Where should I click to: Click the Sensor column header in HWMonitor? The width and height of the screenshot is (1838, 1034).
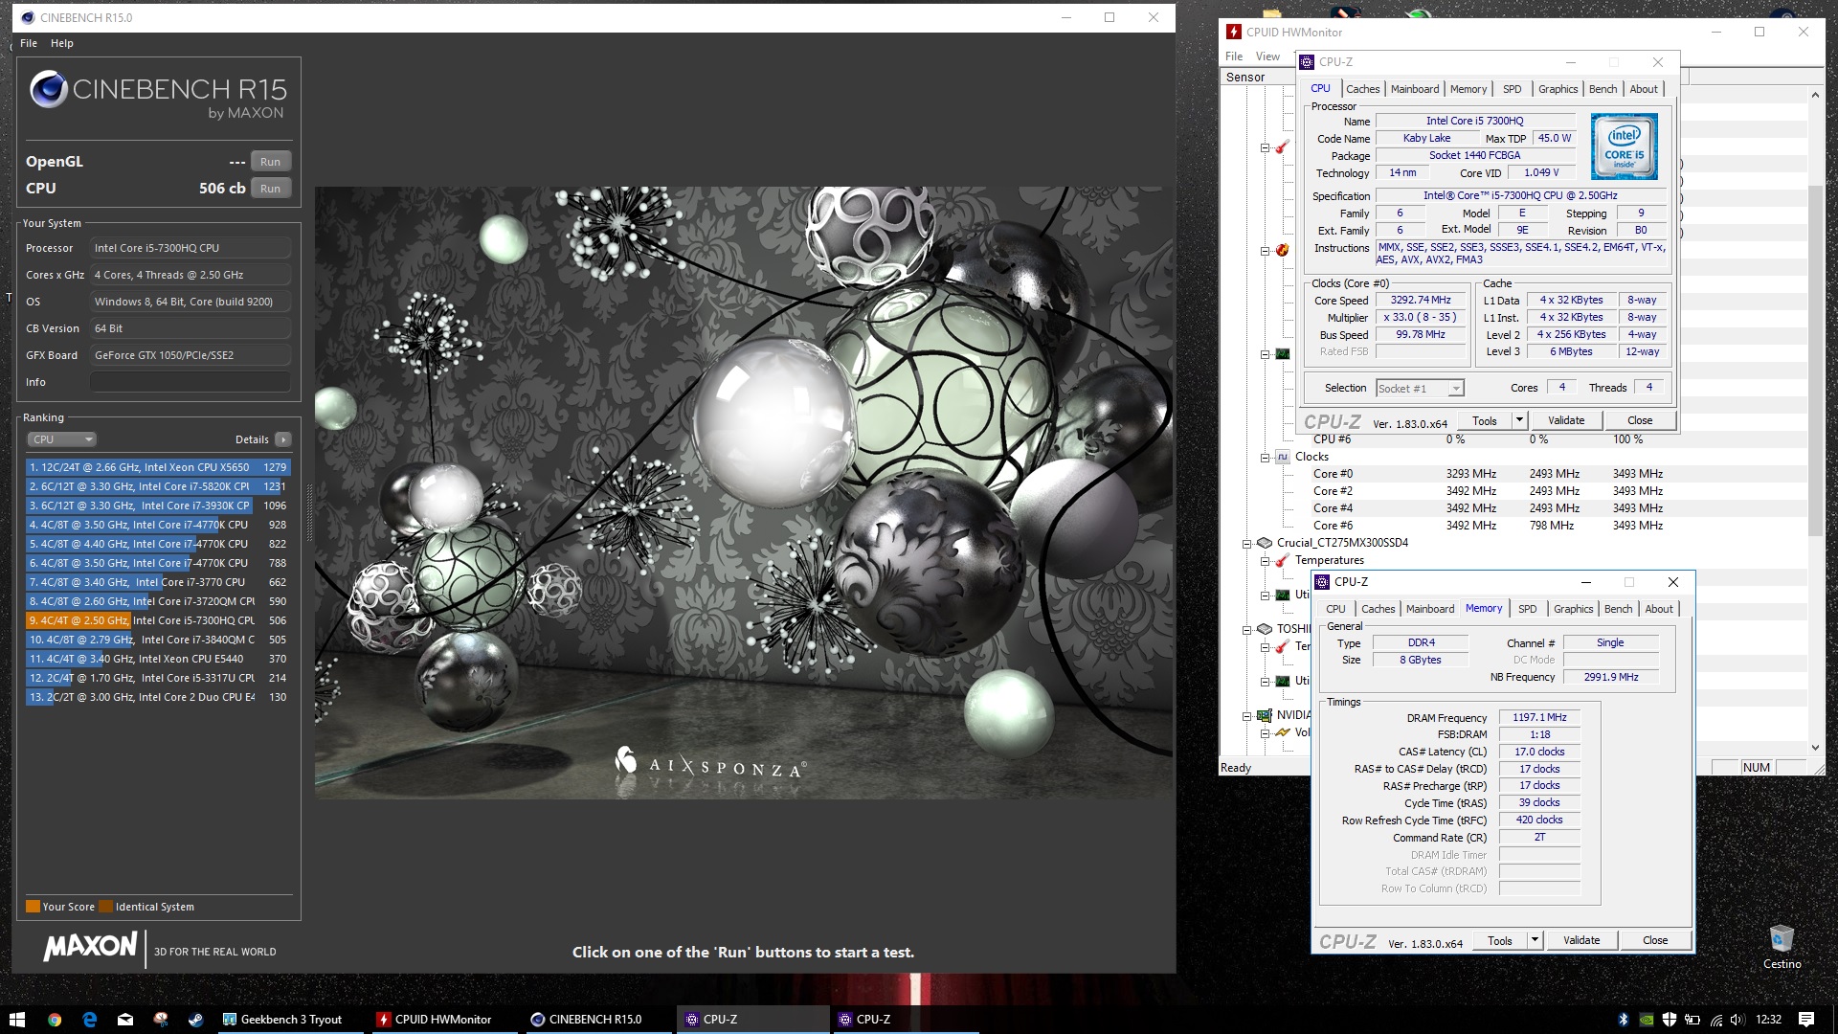(x=1258, y=78)
